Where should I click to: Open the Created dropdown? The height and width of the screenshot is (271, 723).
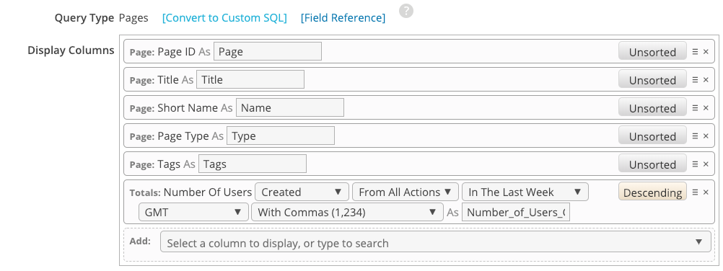302,192
